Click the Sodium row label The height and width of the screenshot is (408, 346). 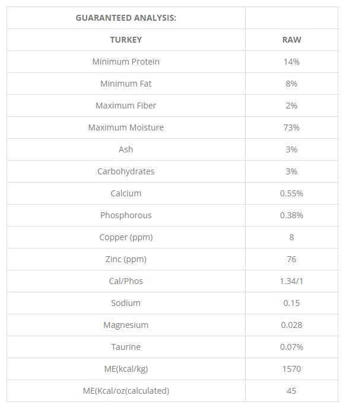126,303
